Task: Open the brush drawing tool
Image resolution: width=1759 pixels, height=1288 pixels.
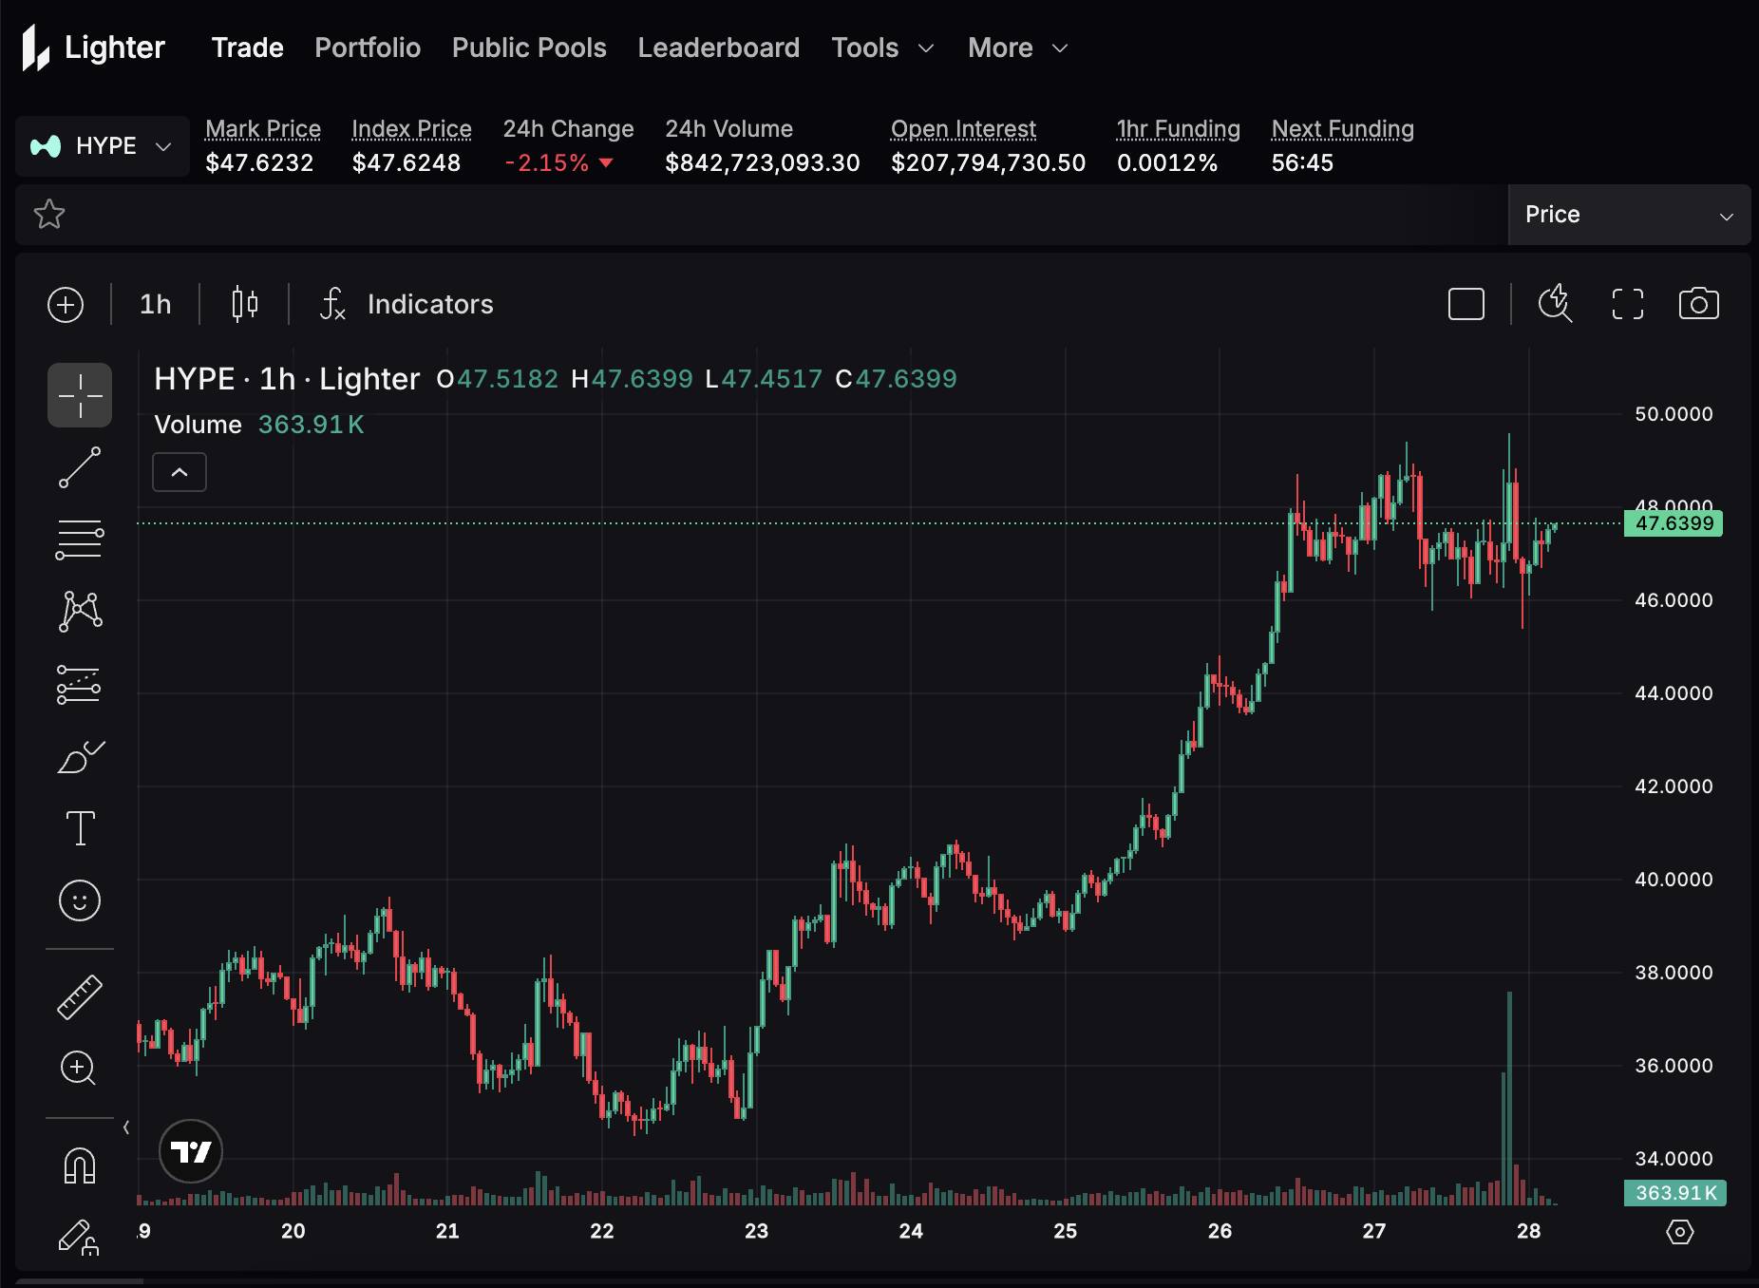Action: point(80,757)
